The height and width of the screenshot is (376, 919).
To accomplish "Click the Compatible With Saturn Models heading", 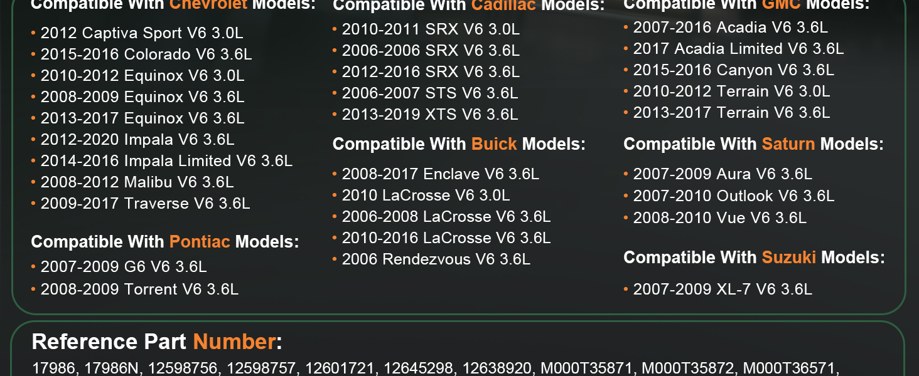I will point(753,144).
